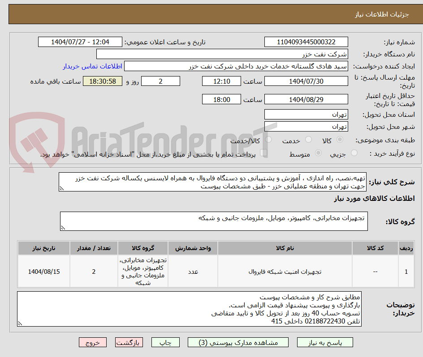Viewport: 423px width, 357px height.
Task: Click the 18:30:58 countdown timer
Action: point(102,81)
